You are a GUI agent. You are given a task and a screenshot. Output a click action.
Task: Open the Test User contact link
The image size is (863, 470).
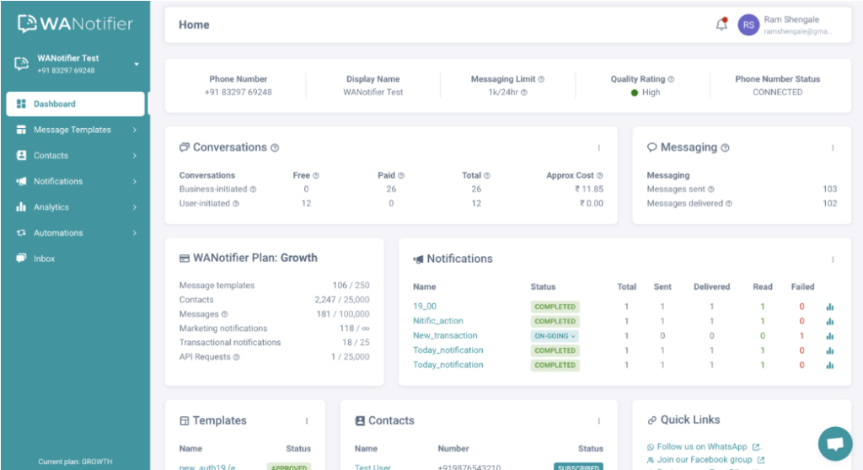(x=373, y=467)
